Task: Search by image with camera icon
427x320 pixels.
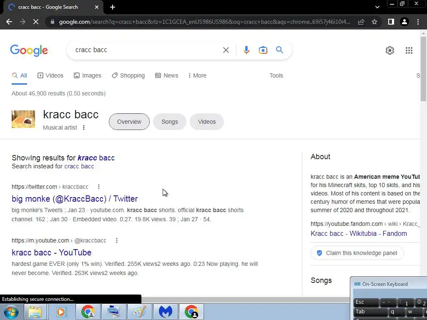Action: pyautogui.click(x=263, y=50)
